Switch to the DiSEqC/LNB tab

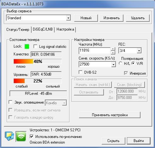click(x=43, y=29)
